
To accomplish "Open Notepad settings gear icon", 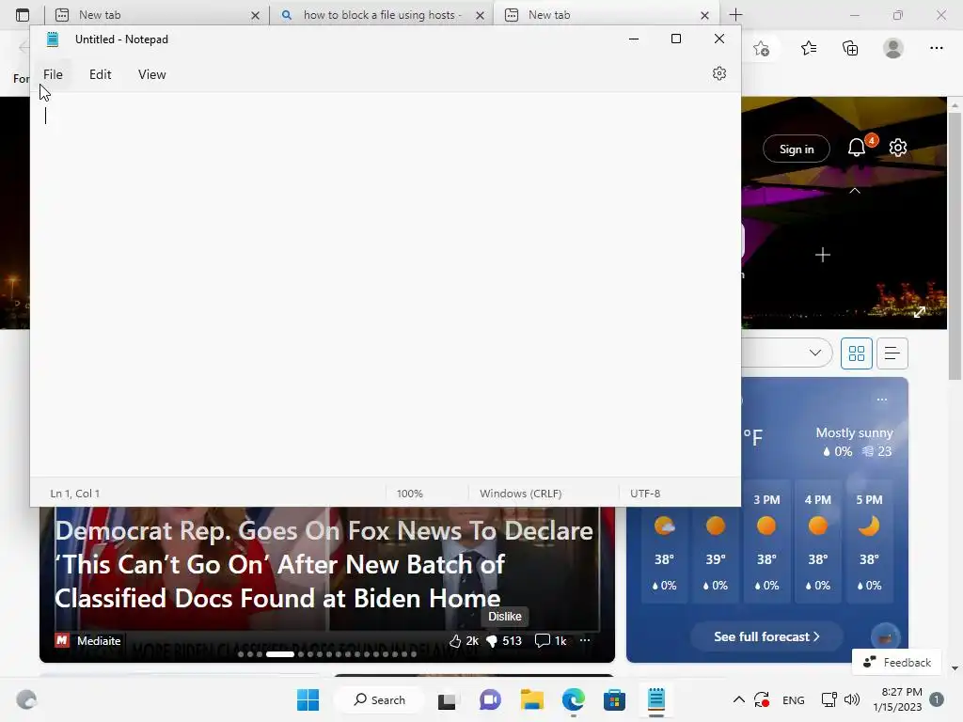I will (719, 73).
